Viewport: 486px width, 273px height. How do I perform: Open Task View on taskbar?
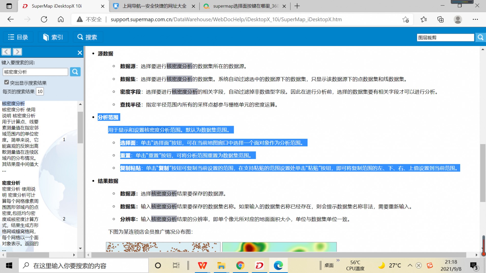(x=176, y=266)
